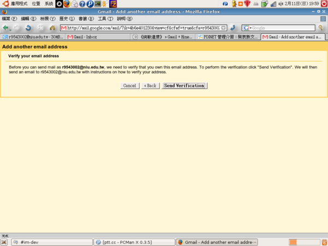
Task: Click the bold r9543002@niu.edu.tw address text
Action: [x=83, y=67]
